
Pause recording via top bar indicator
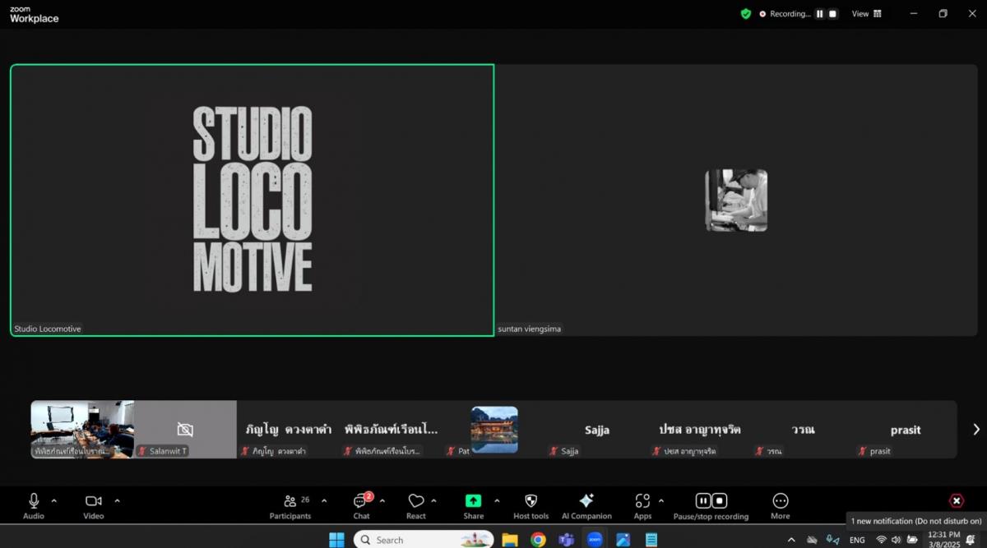coord(819,14)
